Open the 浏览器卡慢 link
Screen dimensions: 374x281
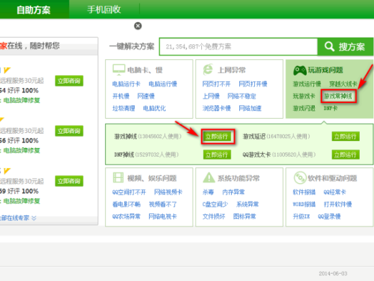point(216,109)
